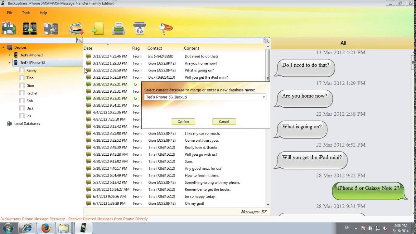
Task: Click the Cancel button in the dialog
Action: [224, 122]
